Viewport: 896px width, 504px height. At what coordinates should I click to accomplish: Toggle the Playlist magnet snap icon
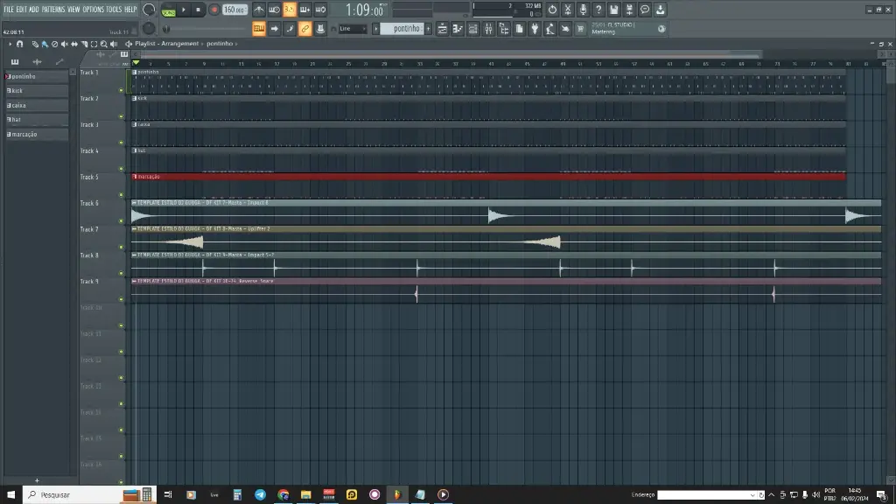click(x=19, y=44)
